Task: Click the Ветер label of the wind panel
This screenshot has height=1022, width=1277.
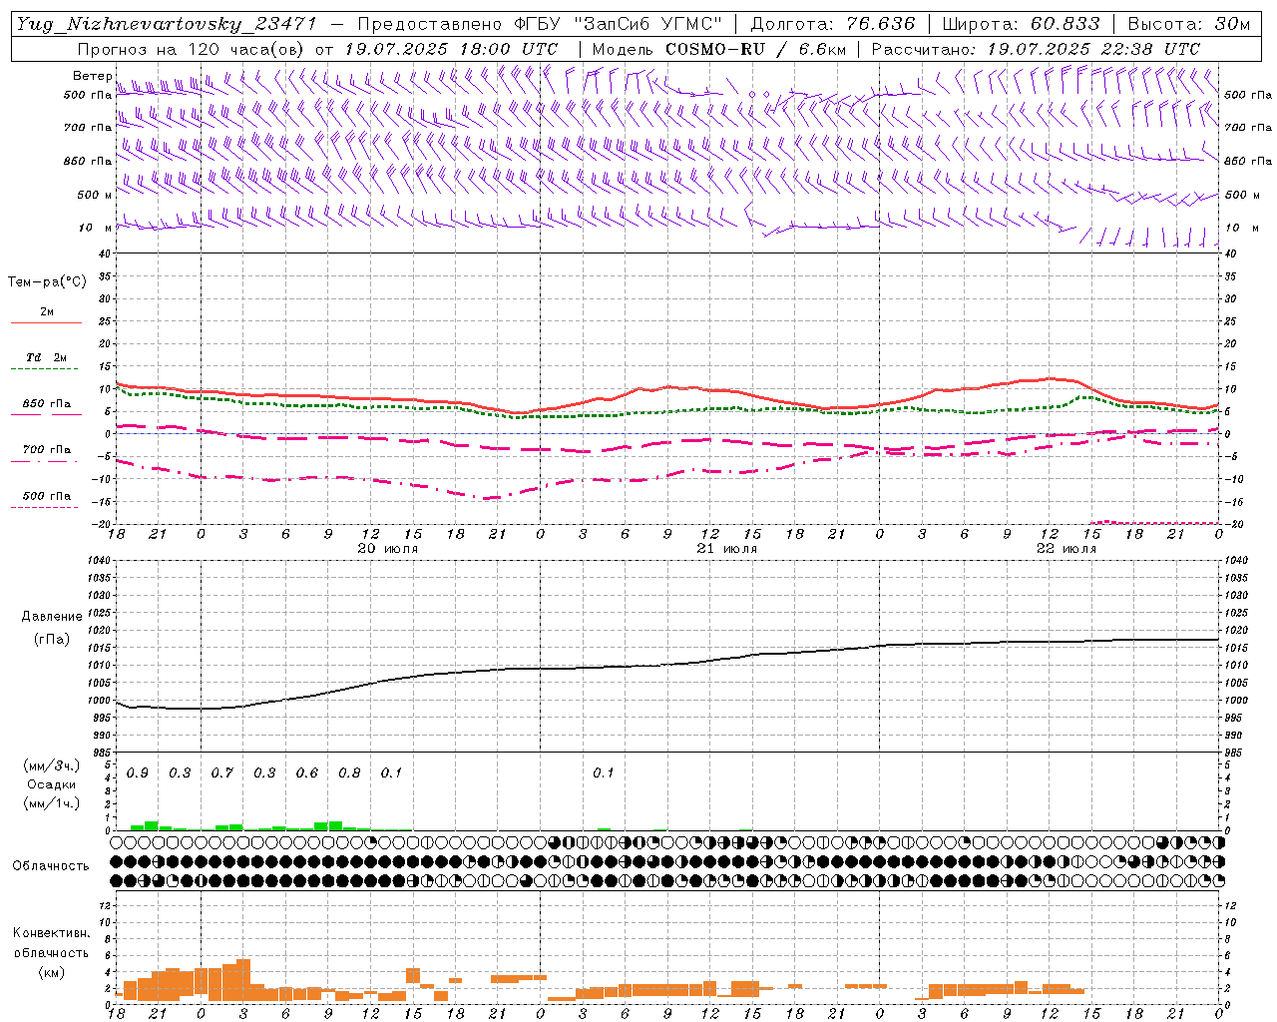Action: (92, 76)
